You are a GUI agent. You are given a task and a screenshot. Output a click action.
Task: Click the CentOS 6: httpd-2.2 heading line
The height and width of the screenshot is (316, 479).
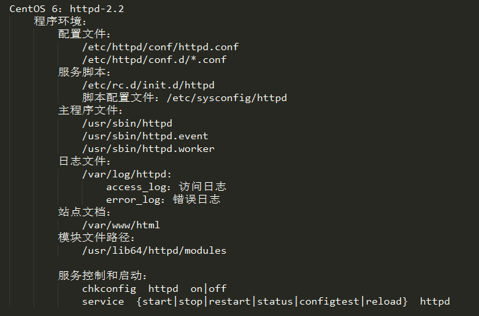pyautogui.click(x=66, y=9)
